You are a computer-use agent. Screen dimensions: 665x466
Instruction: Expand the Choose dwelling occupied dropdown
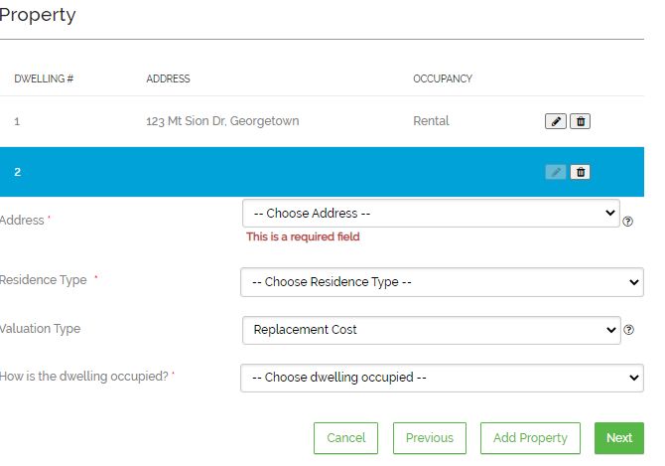click(442, 378)
